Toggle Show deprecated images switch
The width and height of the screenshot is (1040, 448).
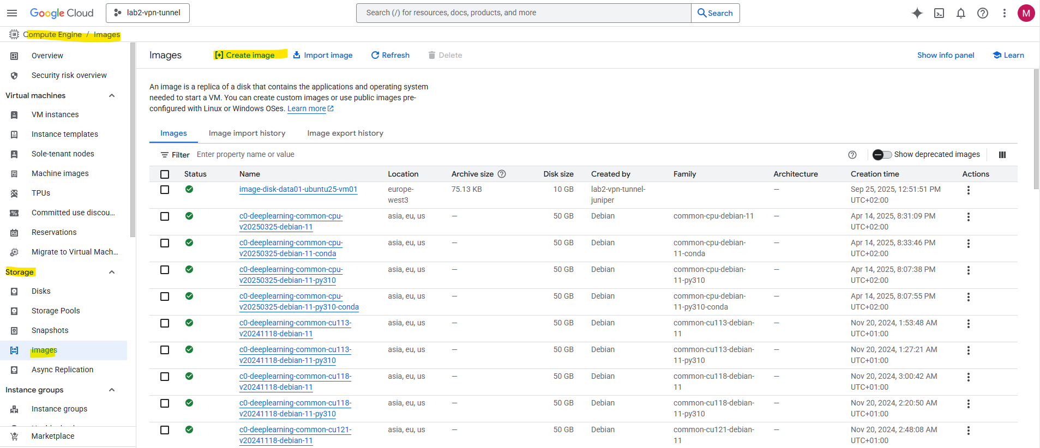tap(881, 155)
